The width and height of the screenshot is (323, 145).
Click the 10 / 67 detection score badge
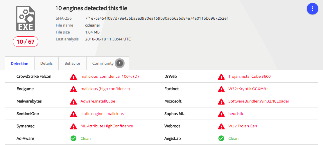(26, 42)
